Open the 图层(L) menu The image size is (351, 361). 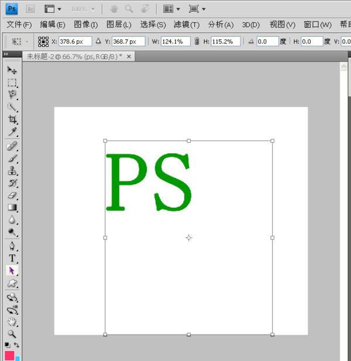[x=119, y=25]
